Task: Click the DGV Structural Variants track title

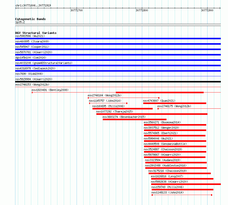Action: 36,33
